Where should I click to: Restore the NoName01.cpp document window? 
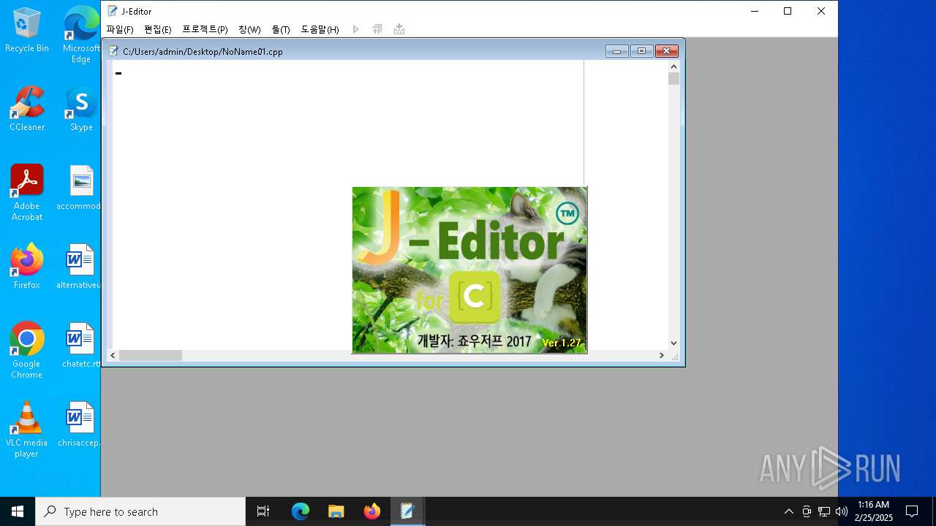[641, 51]
